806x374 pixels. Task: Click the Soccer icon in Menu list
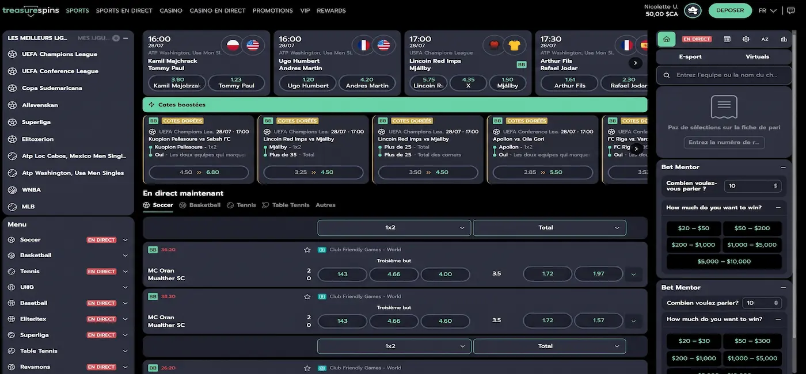pos(12,240)
